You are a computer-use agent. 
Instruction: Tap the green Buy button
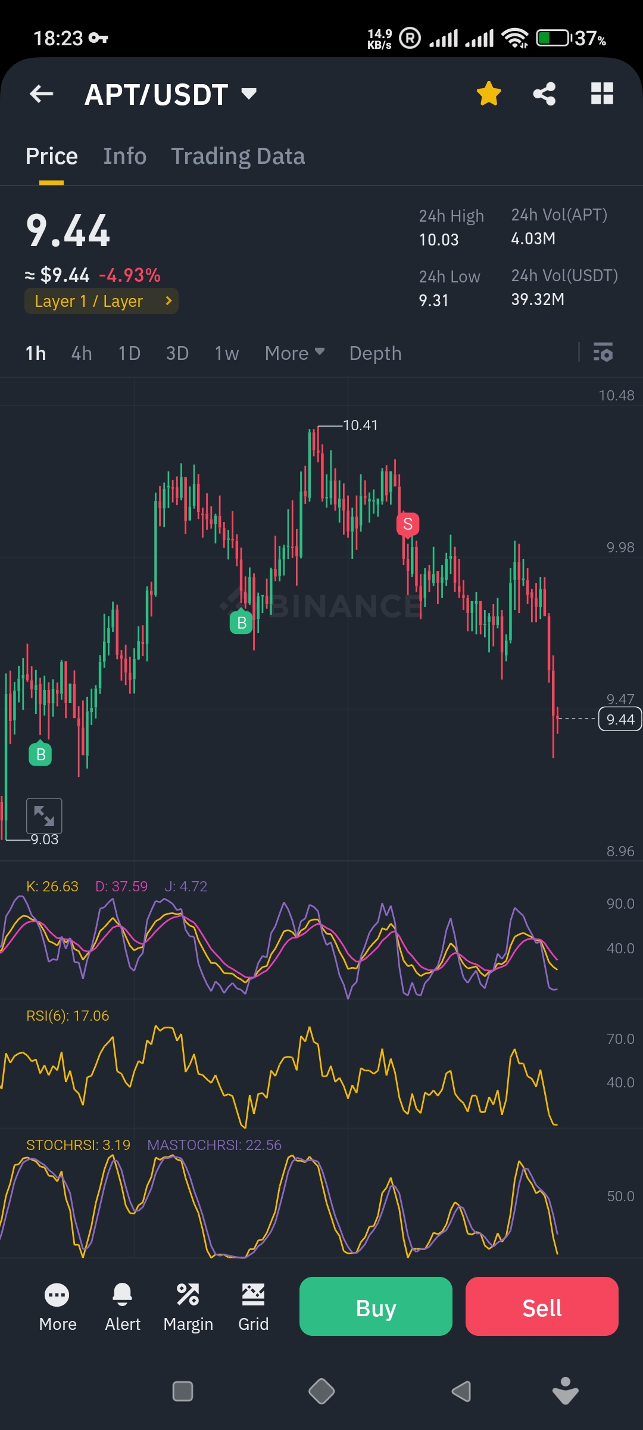(x=376, y=1306)
